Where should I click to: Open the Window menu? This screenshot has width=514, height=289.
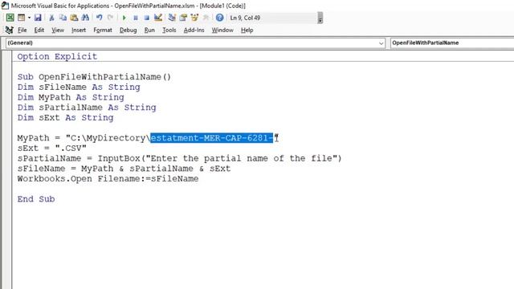click(222, 31)
